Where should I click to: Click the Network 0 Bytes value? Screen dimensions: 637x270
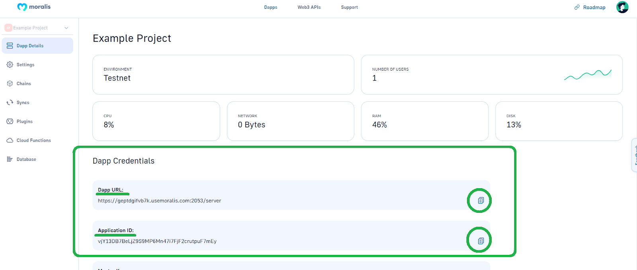(x=252, y=125)
